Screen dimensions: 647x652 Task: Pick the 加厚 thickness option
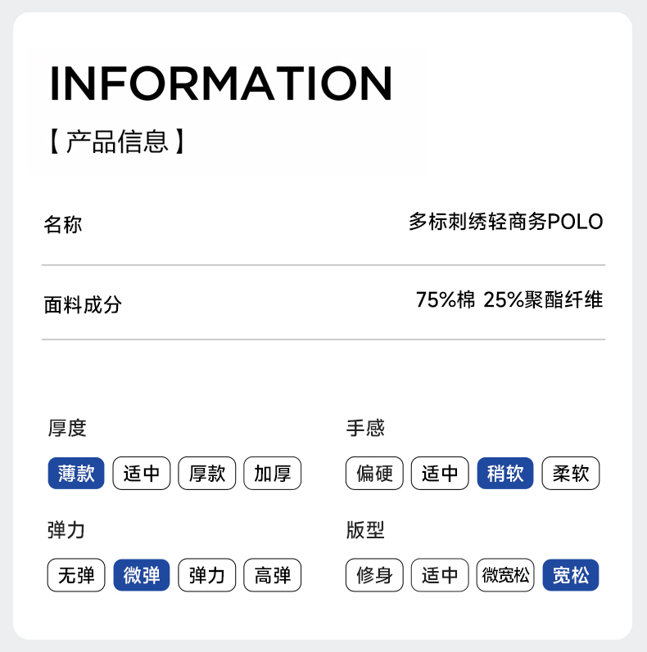[273, 474]
